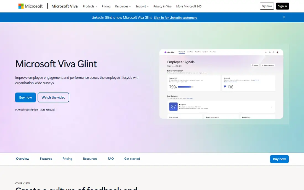Screen dimensions: 304x190
Task: Select the Get started tab
Action: 132,159
